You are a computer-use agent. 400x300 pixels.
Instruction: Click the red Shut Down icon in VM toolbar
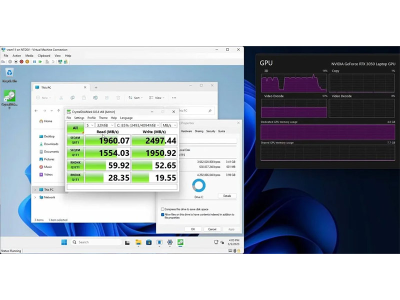(x=21, y=61)
